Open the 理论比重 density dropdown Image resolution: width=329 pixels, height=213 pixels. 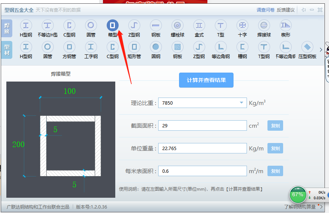[x=241, y=103]
